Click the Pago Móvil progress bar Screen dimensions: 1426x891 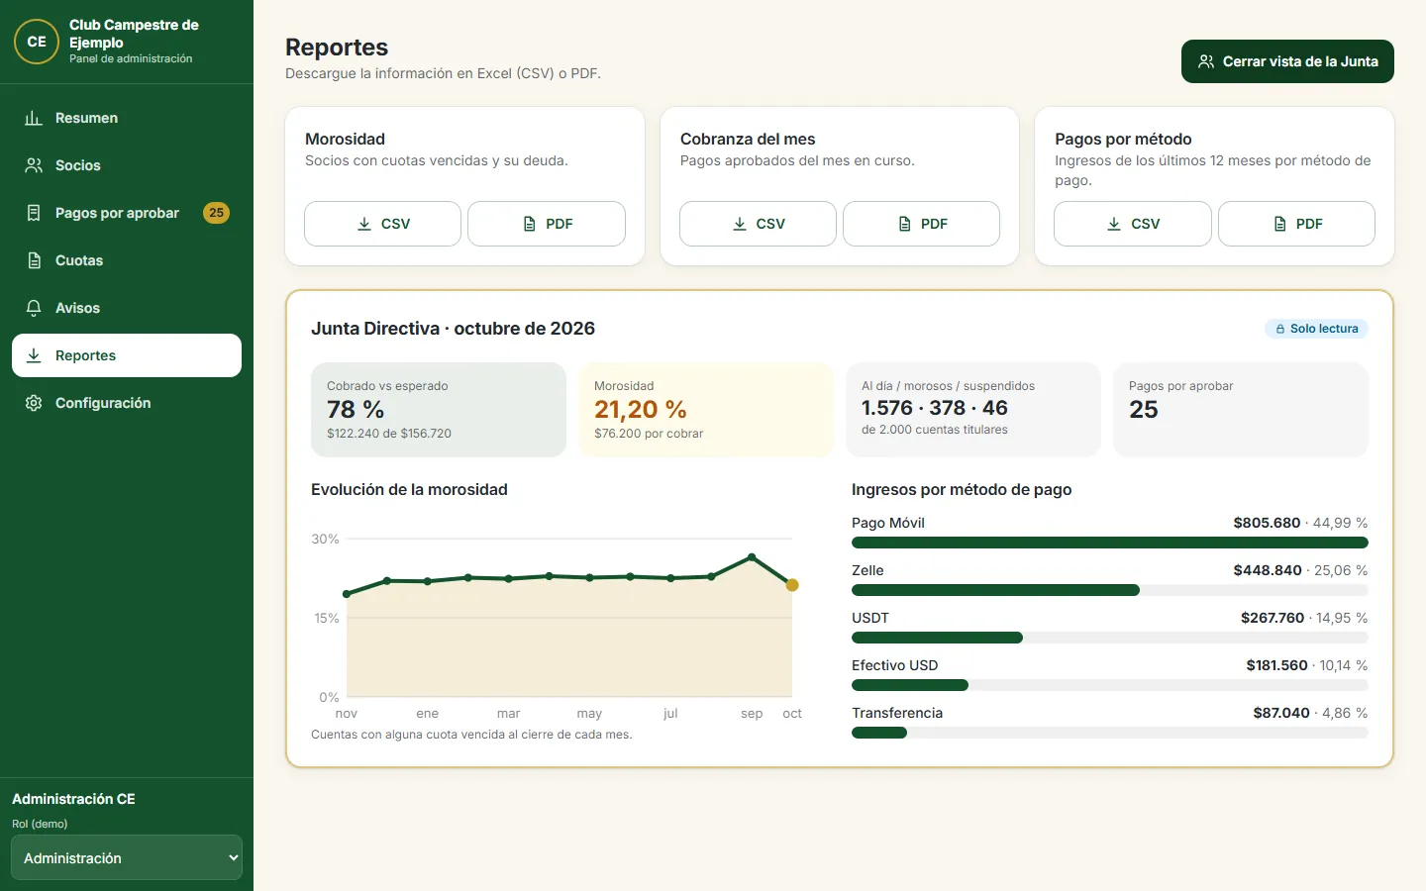point(1110,543)
